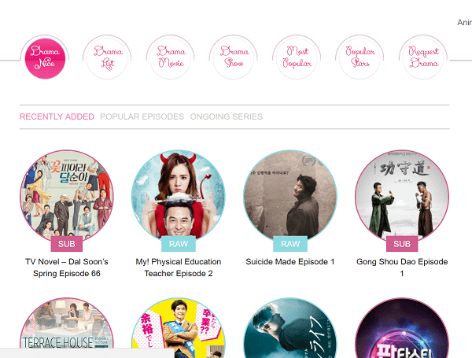Open the purple neon Korean show thumbnail
Screen dimensions: 472x358
pos(402,327)
